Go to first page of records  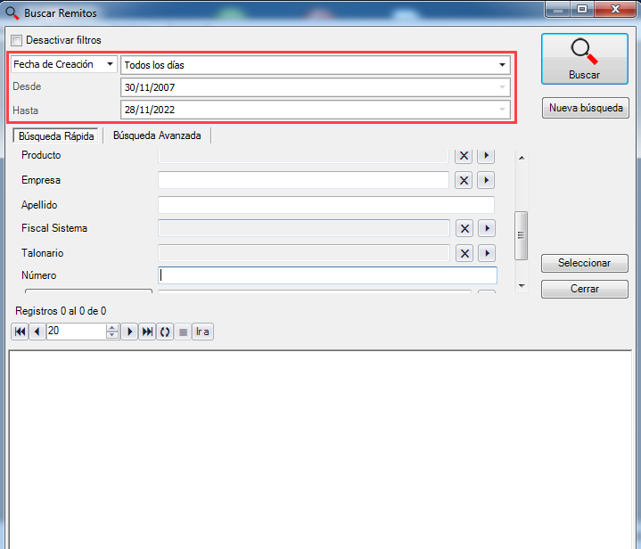pos(20,332)
